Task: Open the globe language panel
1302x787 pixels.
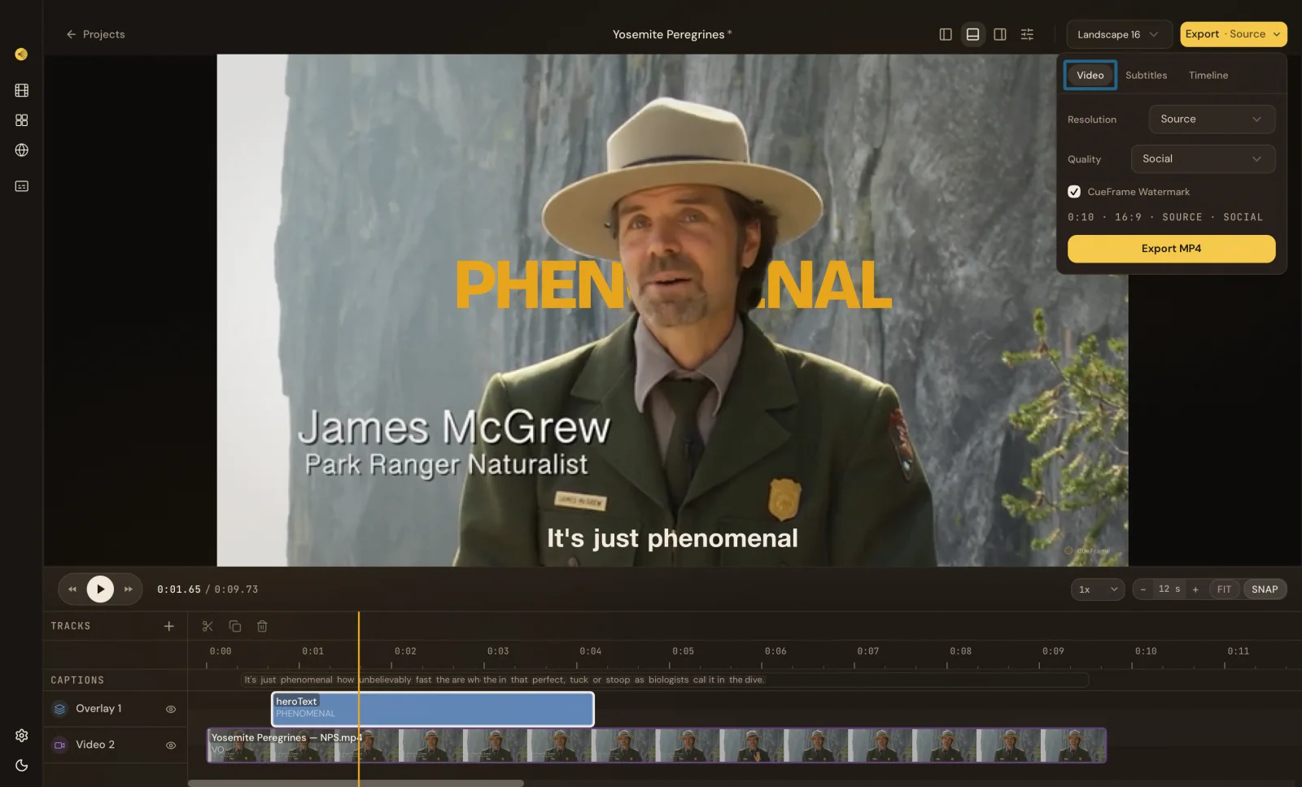Action: pos(22,150)
